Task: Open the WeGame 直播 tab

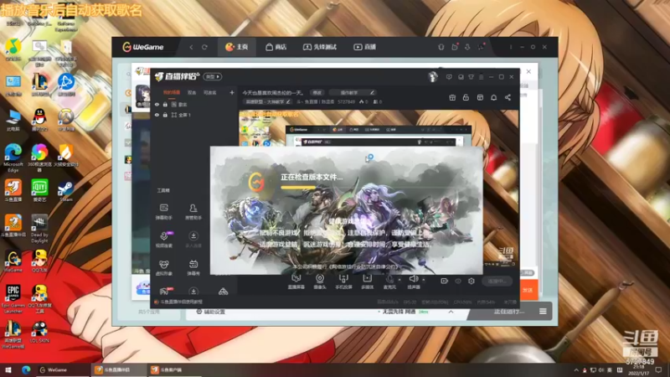Action: click(x=364, y=47)
